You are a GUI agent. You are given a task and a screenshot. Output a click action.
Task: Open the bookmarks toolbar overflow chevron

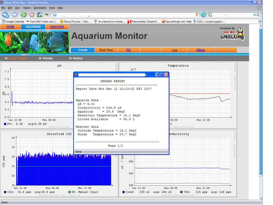point(260,21)
